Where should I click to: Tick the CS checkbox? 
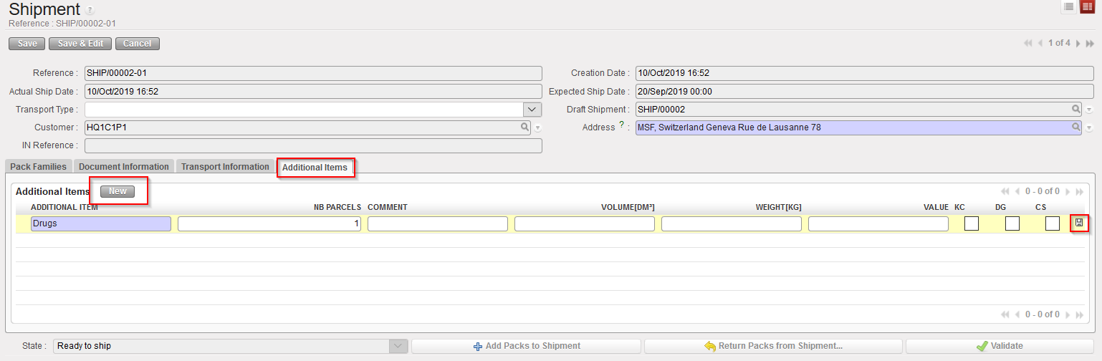click(1052, 223)
